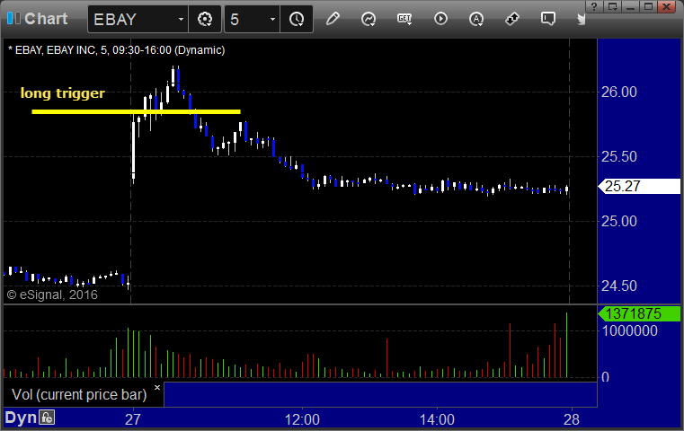Image resolution: width=684 pixels, height=431 pixels.
Task: Click the circular play replay icon
Action: coord(440,19)
